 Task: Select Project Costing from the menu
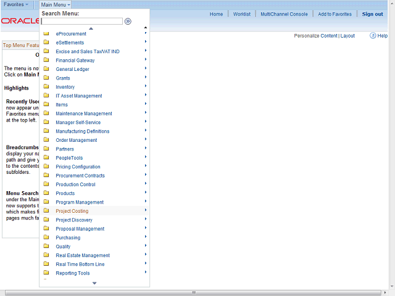72,211
